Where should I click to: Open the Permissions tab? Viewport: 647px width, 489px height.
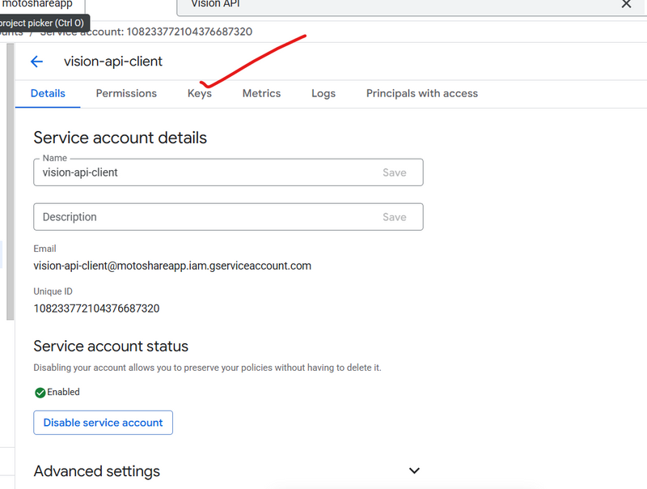126,93
